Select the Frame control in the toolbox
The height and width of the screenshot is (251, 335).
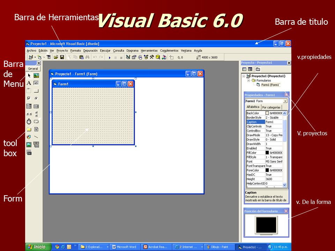click(x=29, y=91)
